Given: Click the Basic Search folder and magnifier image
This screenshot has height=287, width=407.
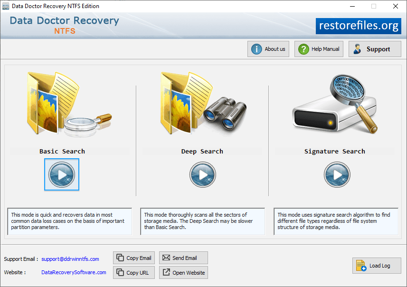Looking at the screenshot, I should click(69, 104).
